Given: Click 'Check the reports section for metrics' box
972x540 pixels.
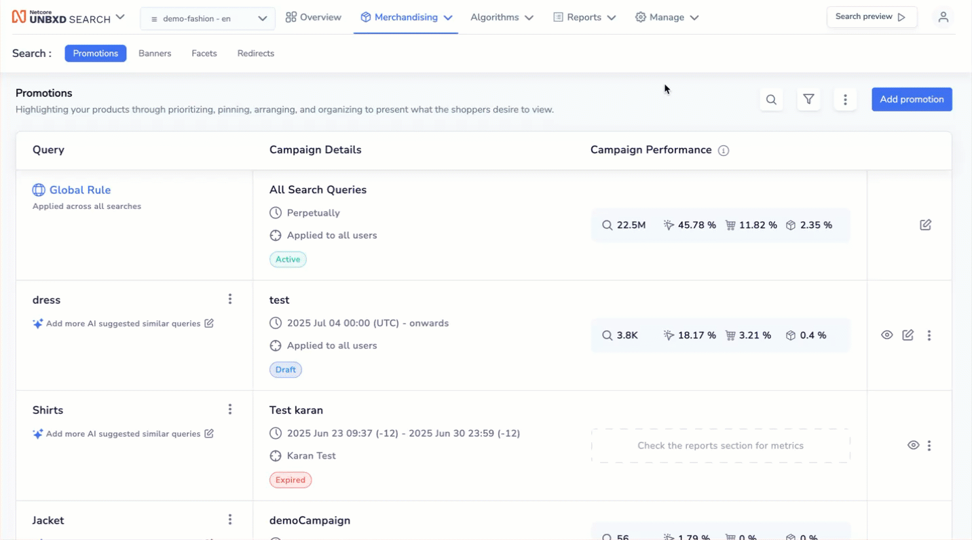Looking at the screenshot, I should coord(720,446).
